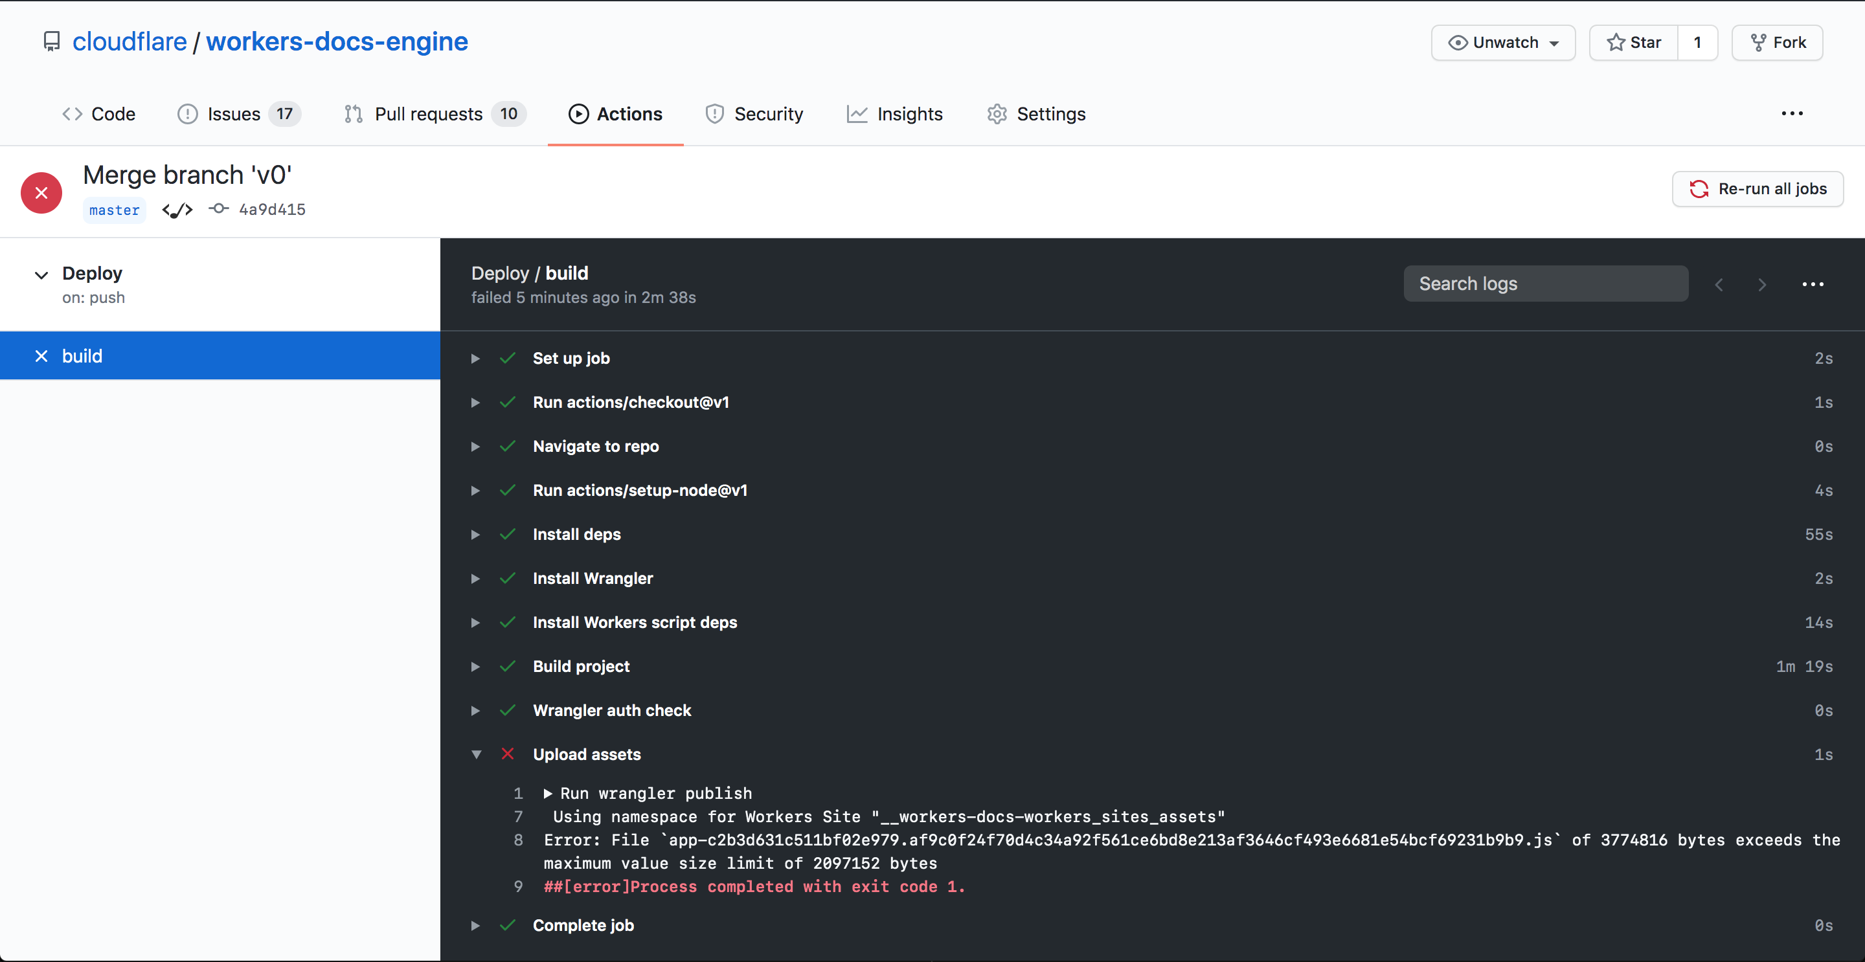Click the Fork button

(1778, 43)
